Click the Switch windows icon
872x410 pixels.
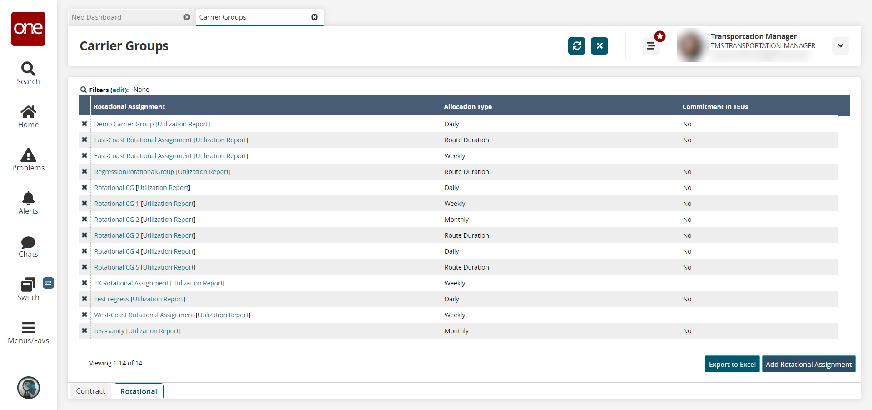pyautogui.click(x=28, y=285)
